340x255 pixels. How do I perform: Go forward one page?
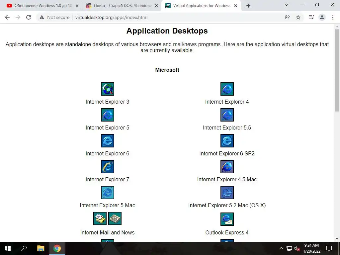(18, 17)
